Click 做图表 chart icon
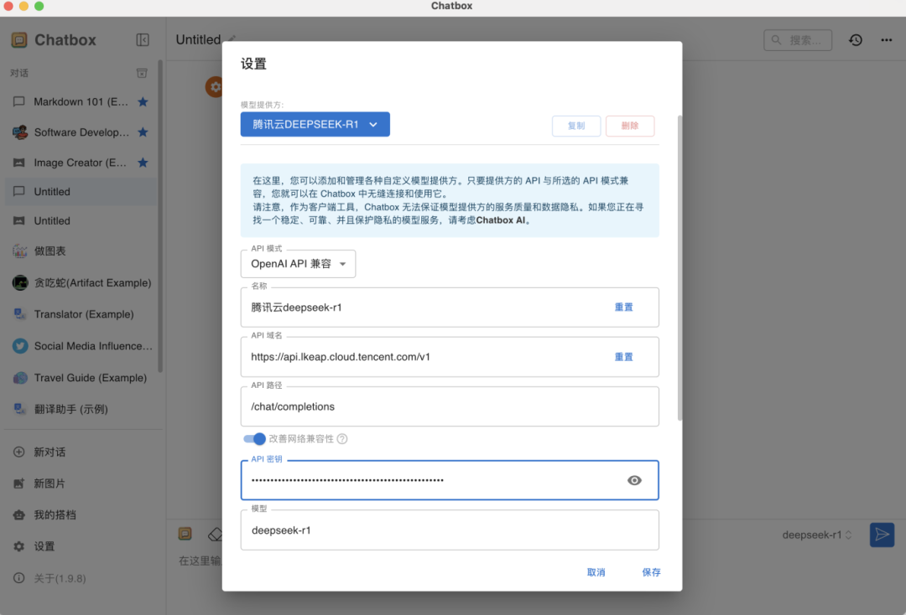The image size is (906, 615). tap(19, 251)
